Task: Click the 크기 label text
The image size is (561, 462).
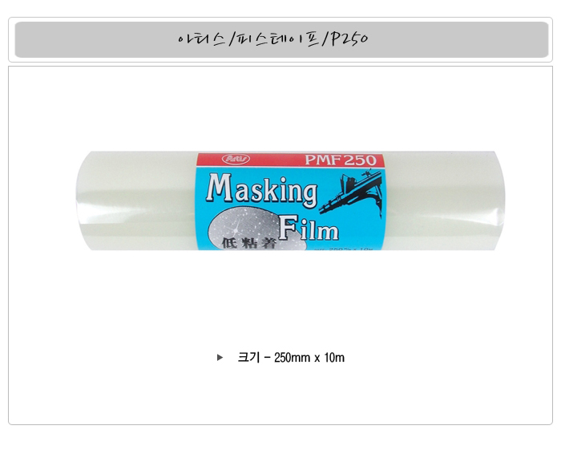Action: coord(248,358)
